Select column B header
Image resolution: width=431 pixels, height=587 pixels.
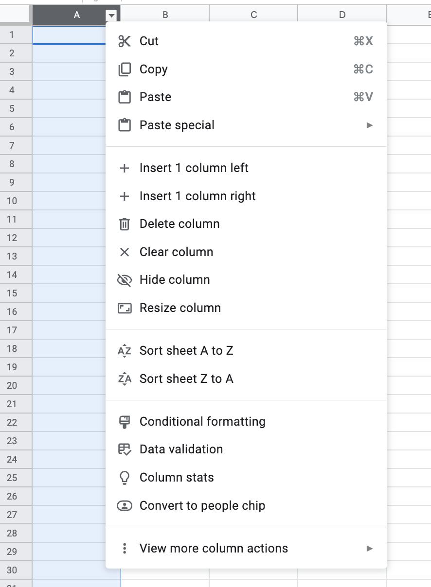[165, 15]
